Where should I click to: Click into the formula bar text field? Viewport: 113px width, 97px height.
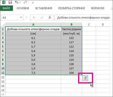pyautogui.click(x=83, y=18)
